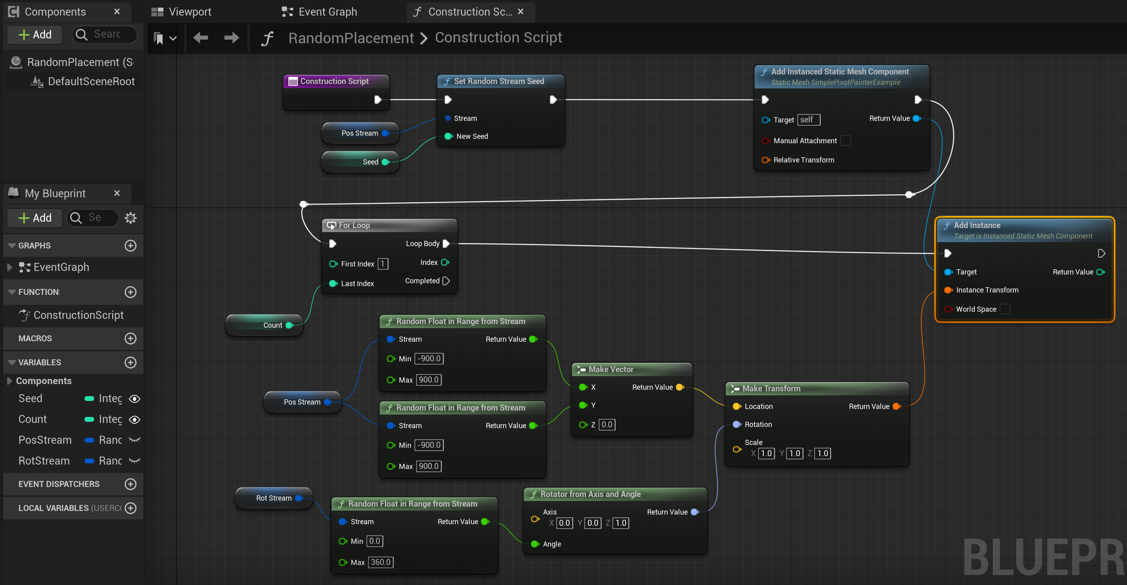The image size is (1127, 585).
Task: Expand the EventGraph tree item
Action: 10,267
